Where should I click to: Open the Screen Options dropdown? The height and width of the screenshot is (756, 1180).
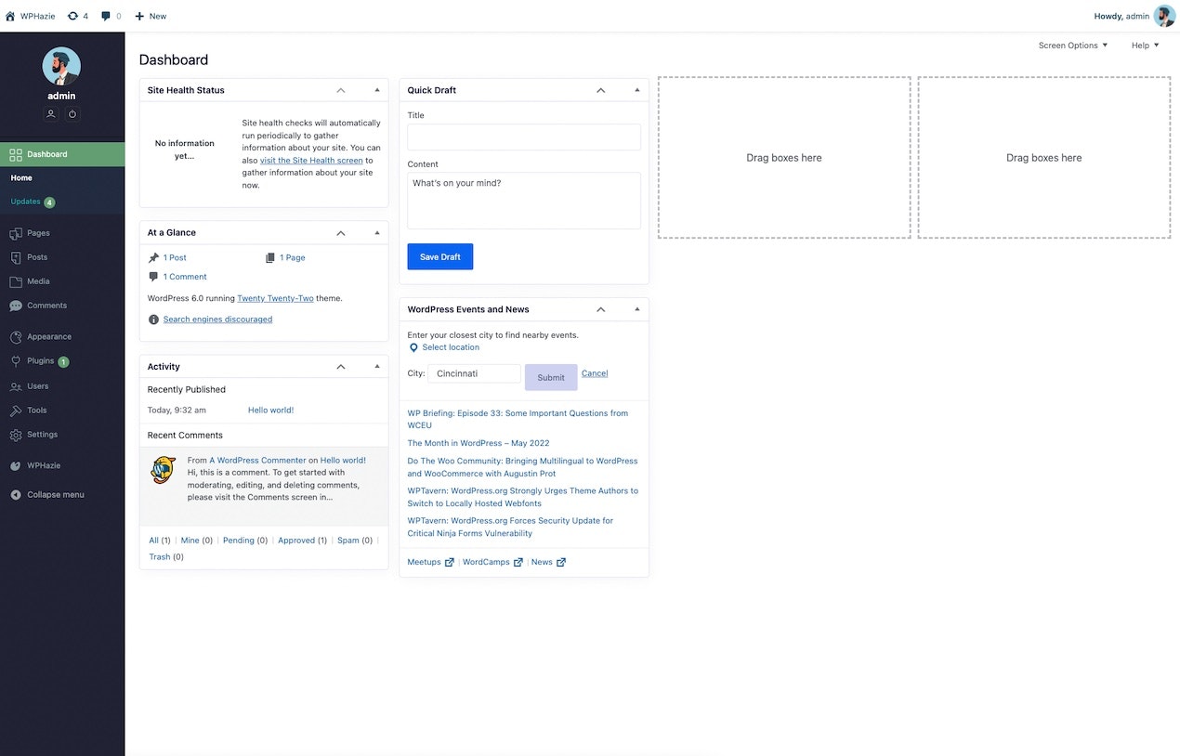click(x=1073, y=46)
